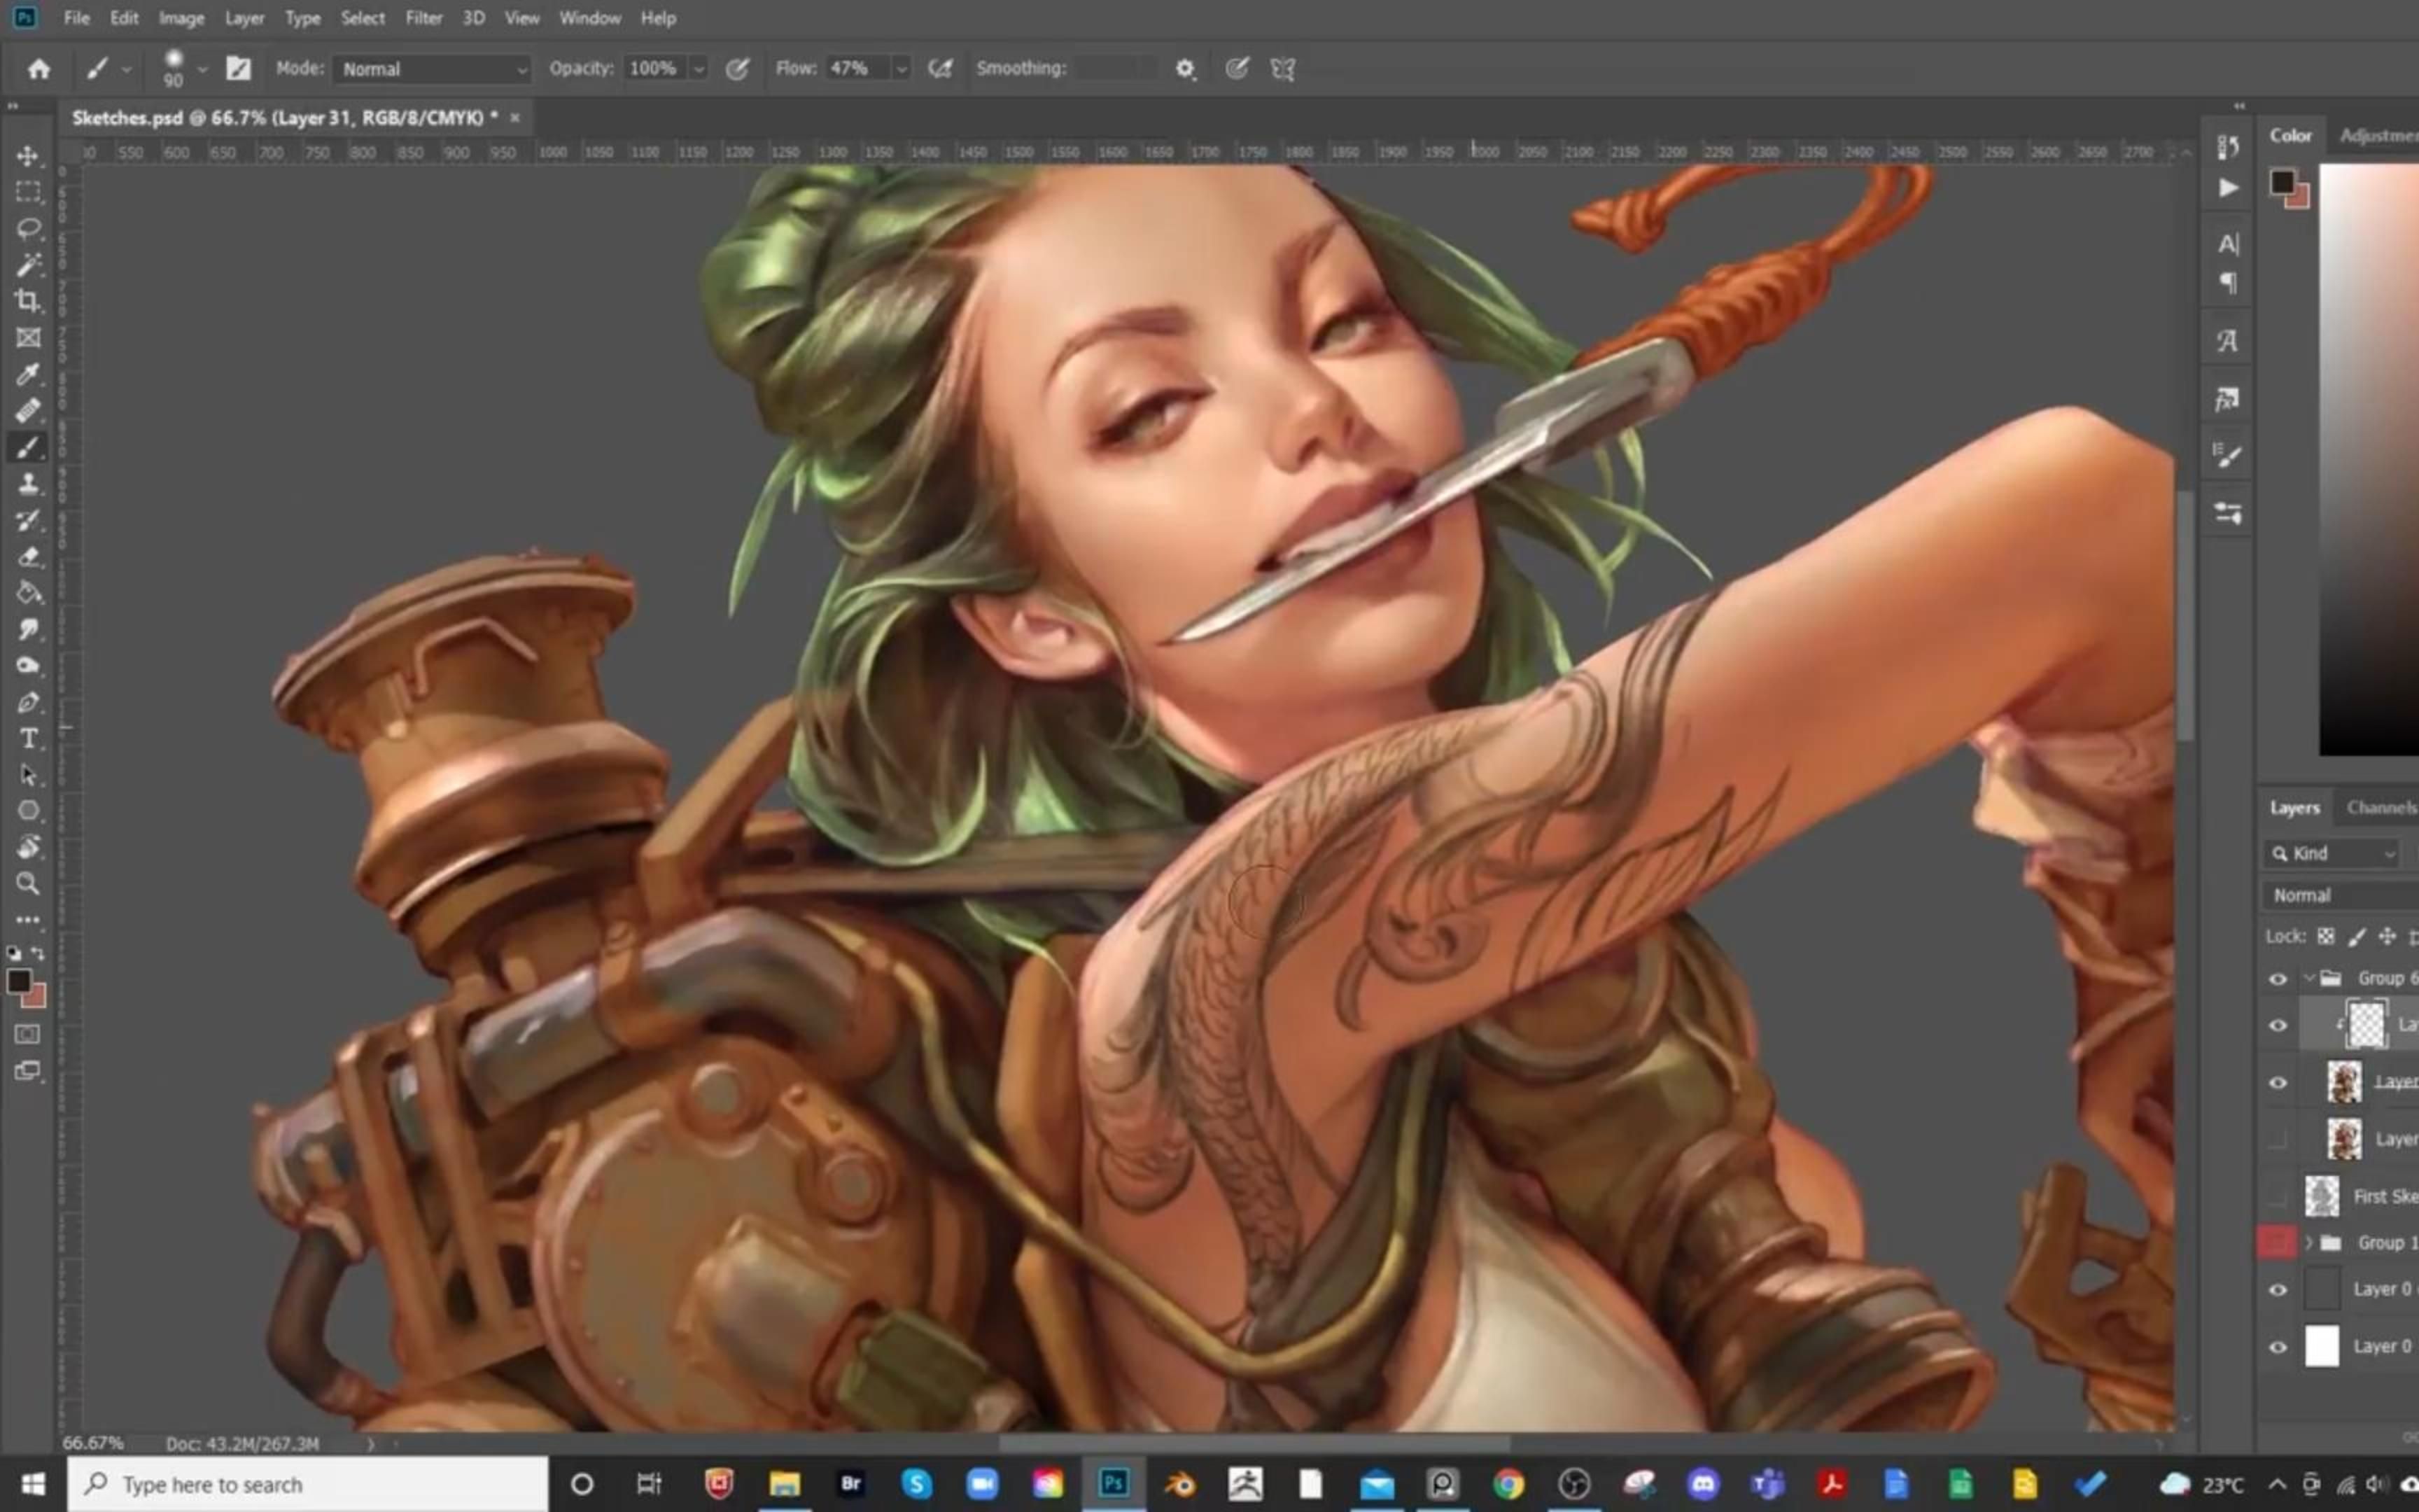2419x1512 pixels.
Task: Open smoothing options gear icon
Action: click(1184, 69)
